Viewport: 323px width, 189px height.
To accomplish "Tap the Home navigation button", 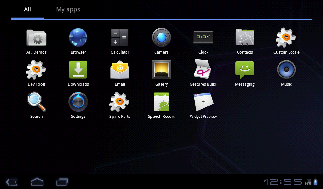I will point(37,182).
